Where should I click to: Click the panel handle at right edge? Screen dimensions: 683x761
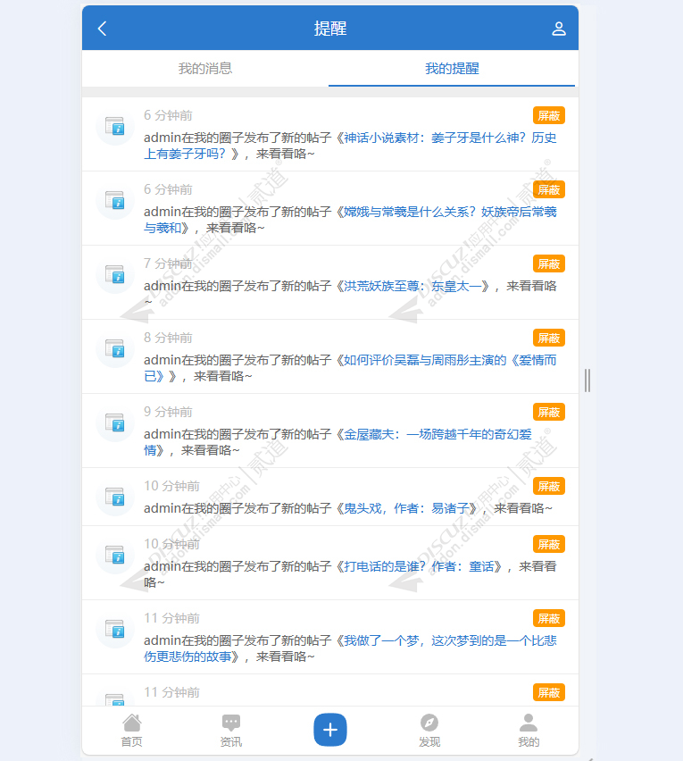(587, 380)
